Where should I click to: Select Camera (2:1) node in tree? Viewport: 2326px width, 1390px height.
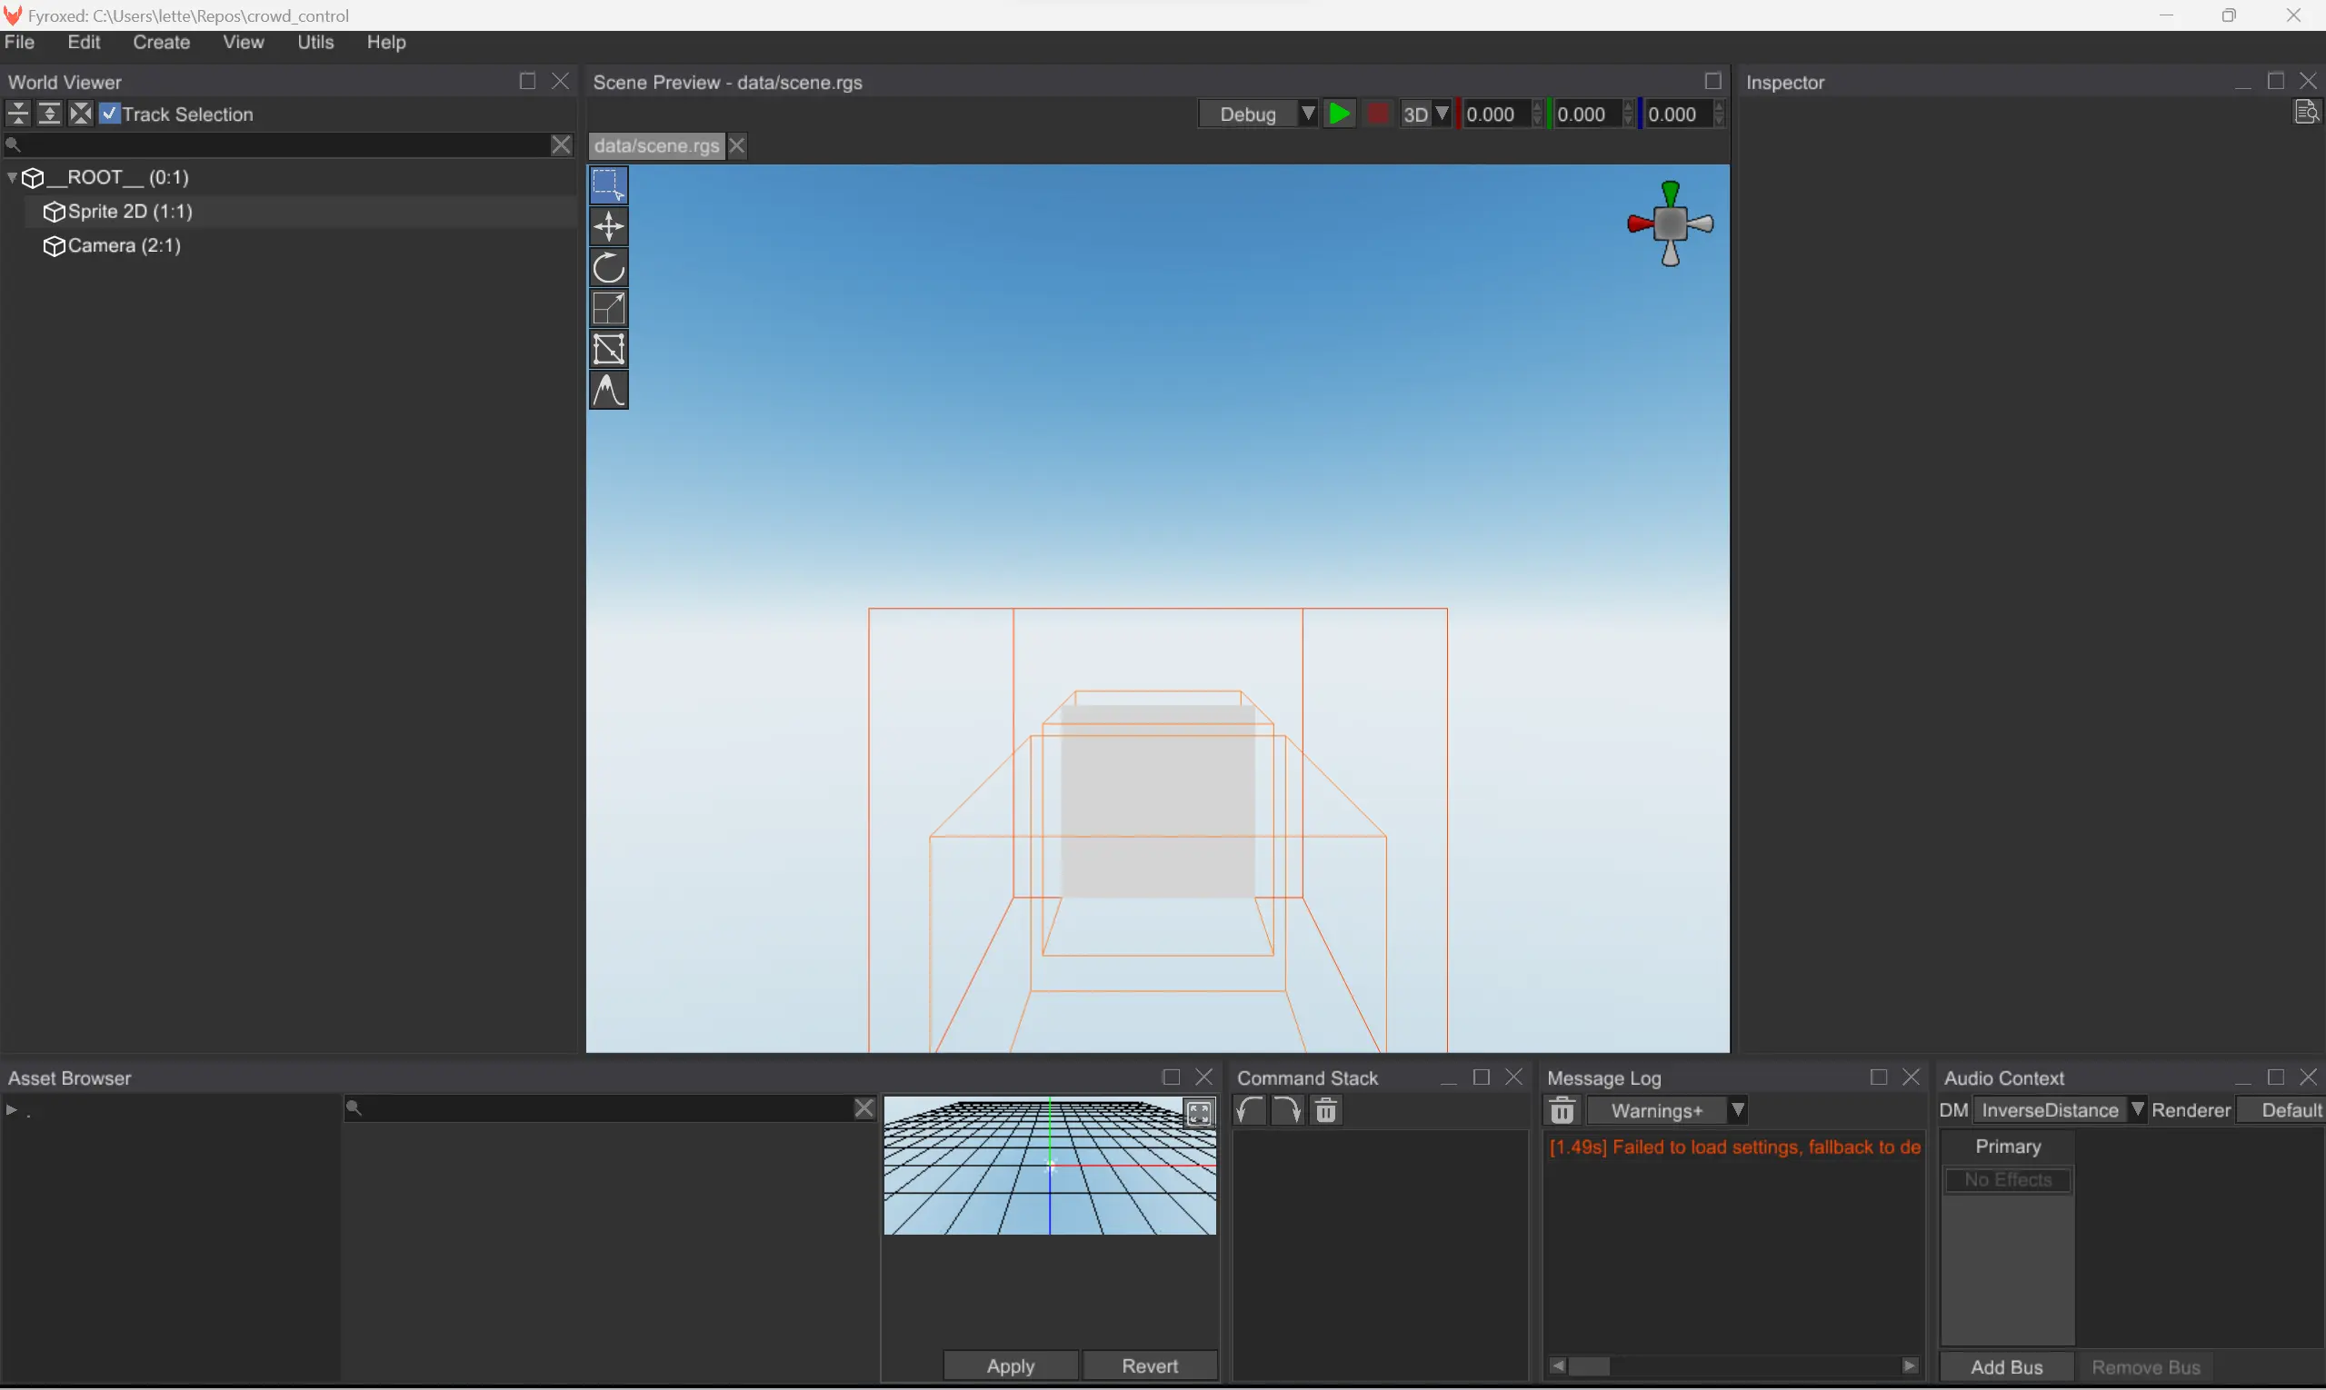124,245
